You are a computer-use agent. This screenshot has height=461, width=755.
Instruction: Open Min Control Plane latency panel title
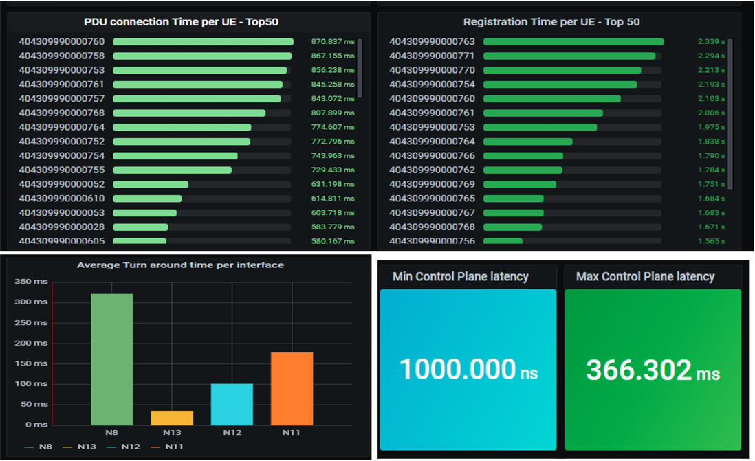(460, 277)
